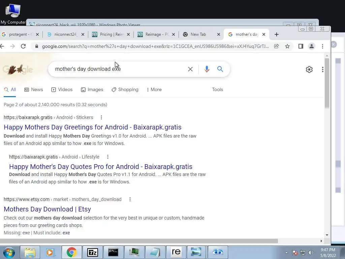Open options for Etsy result
The height and width of the screenshot is (259, 345).
(130, 199)
